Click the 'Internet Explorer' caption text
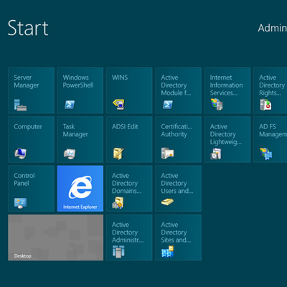287x287 pixels. [80, 207]
